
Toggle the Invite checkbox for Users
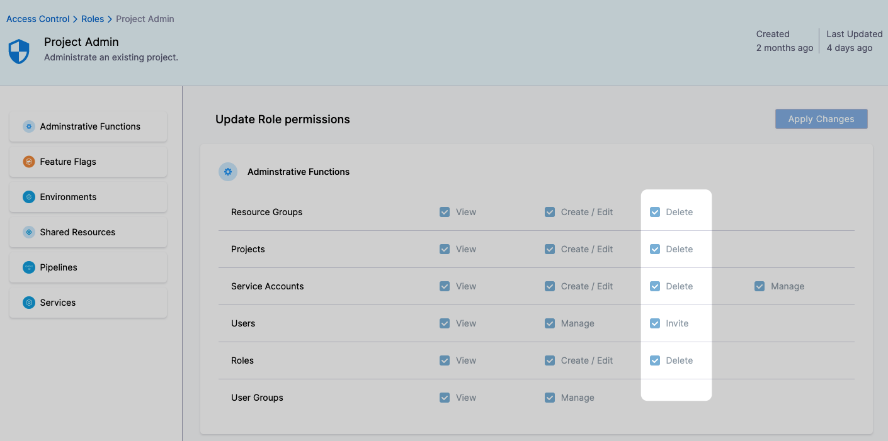655,323
